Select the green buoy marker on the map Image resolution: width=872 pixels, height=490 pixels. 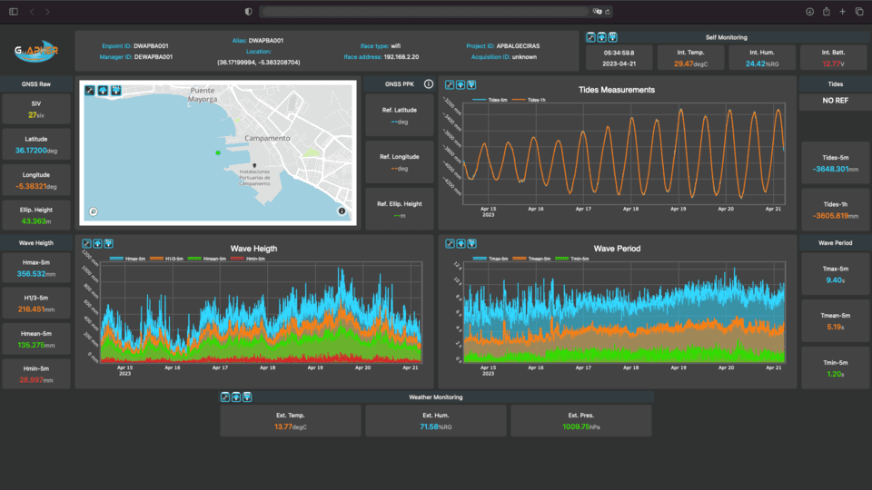tap(218, 152)
